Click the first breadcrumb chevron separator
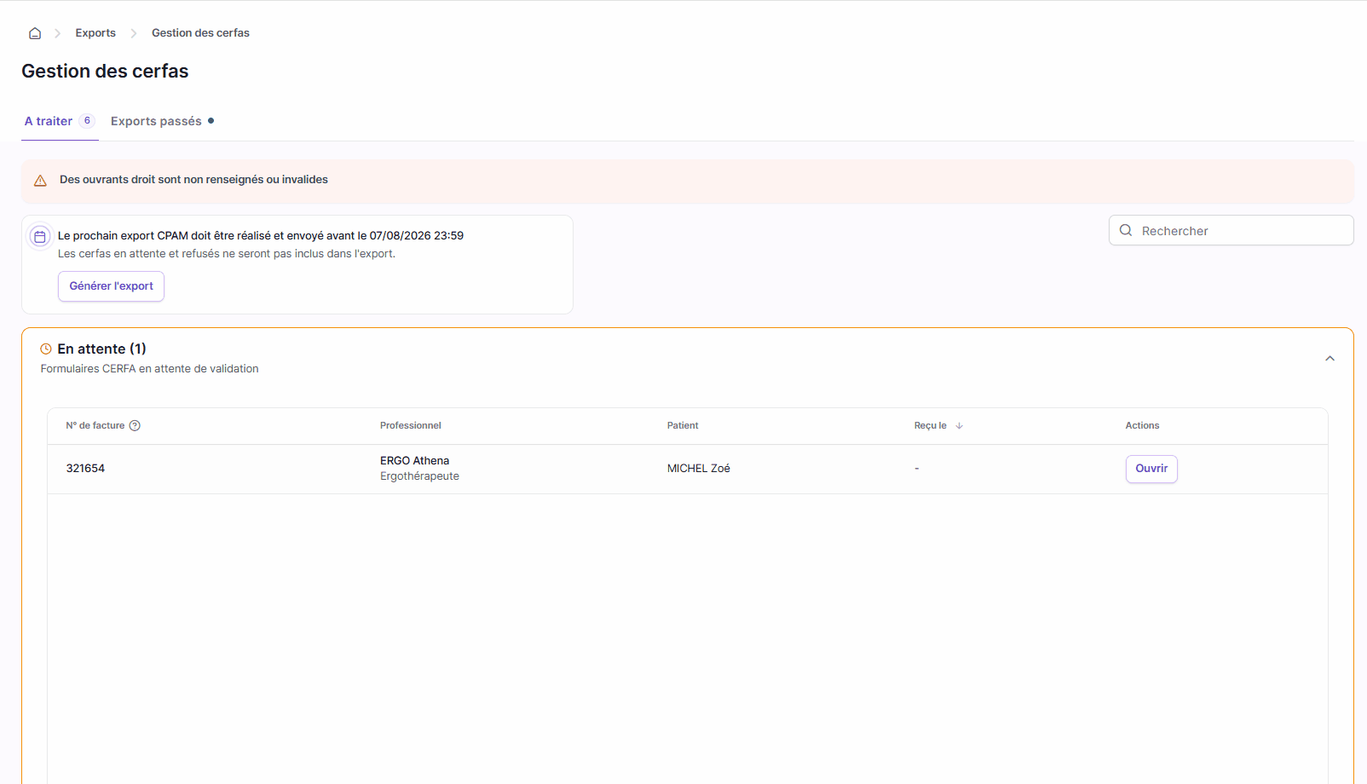The width and height of the screenshot is (1367, 784). pyautogui.click(x=58, y=33)
